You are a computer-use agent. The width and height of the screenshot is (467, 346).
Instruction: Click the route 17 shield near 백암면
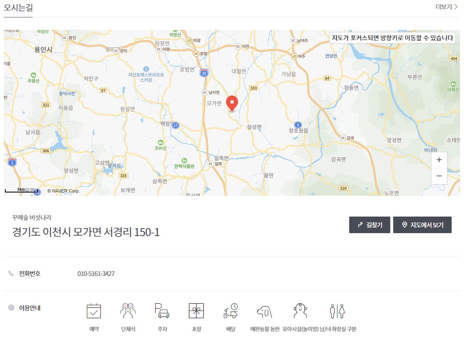coord(175,125)
